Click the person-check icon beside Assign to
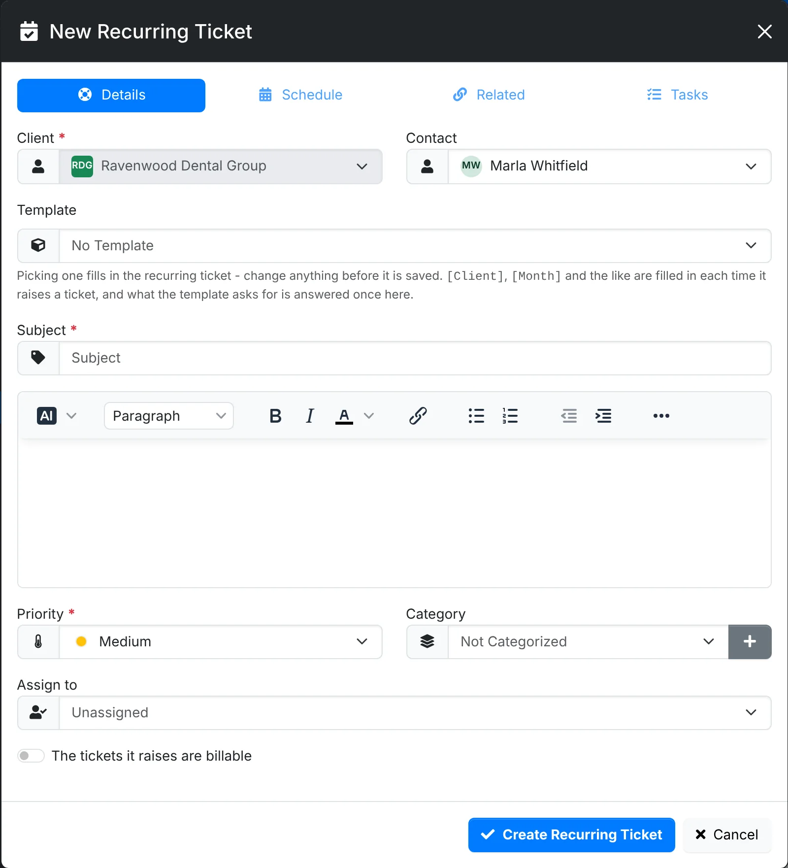788x868 pixels. tap(38, 712)
